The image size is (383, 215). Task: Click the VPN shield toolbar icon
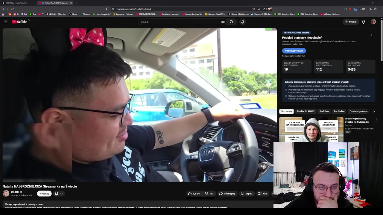[375, 9]
